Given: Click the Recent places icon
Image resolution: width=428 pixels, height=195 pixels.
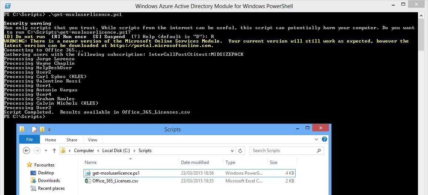Looking at the screenshot, I should pos(33,188).
